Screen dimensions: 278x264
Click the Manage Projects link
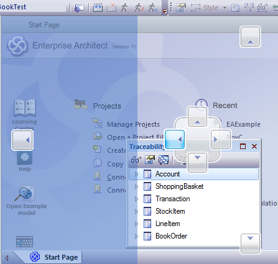coord(133,124)
